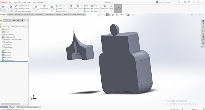
Task: Click the Draft feature tool
Action: (x=87, y=9)
